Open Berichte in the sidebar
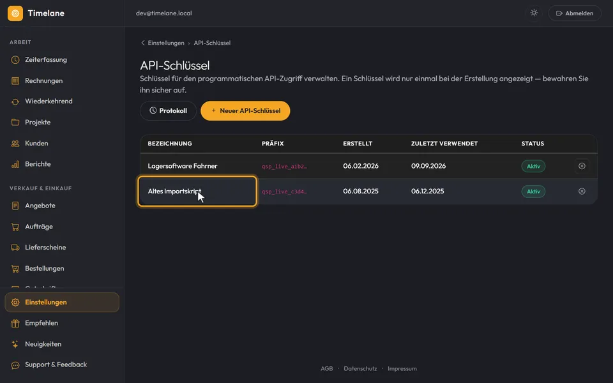Screen dimensions: 613x383 (x=62, y=164)
